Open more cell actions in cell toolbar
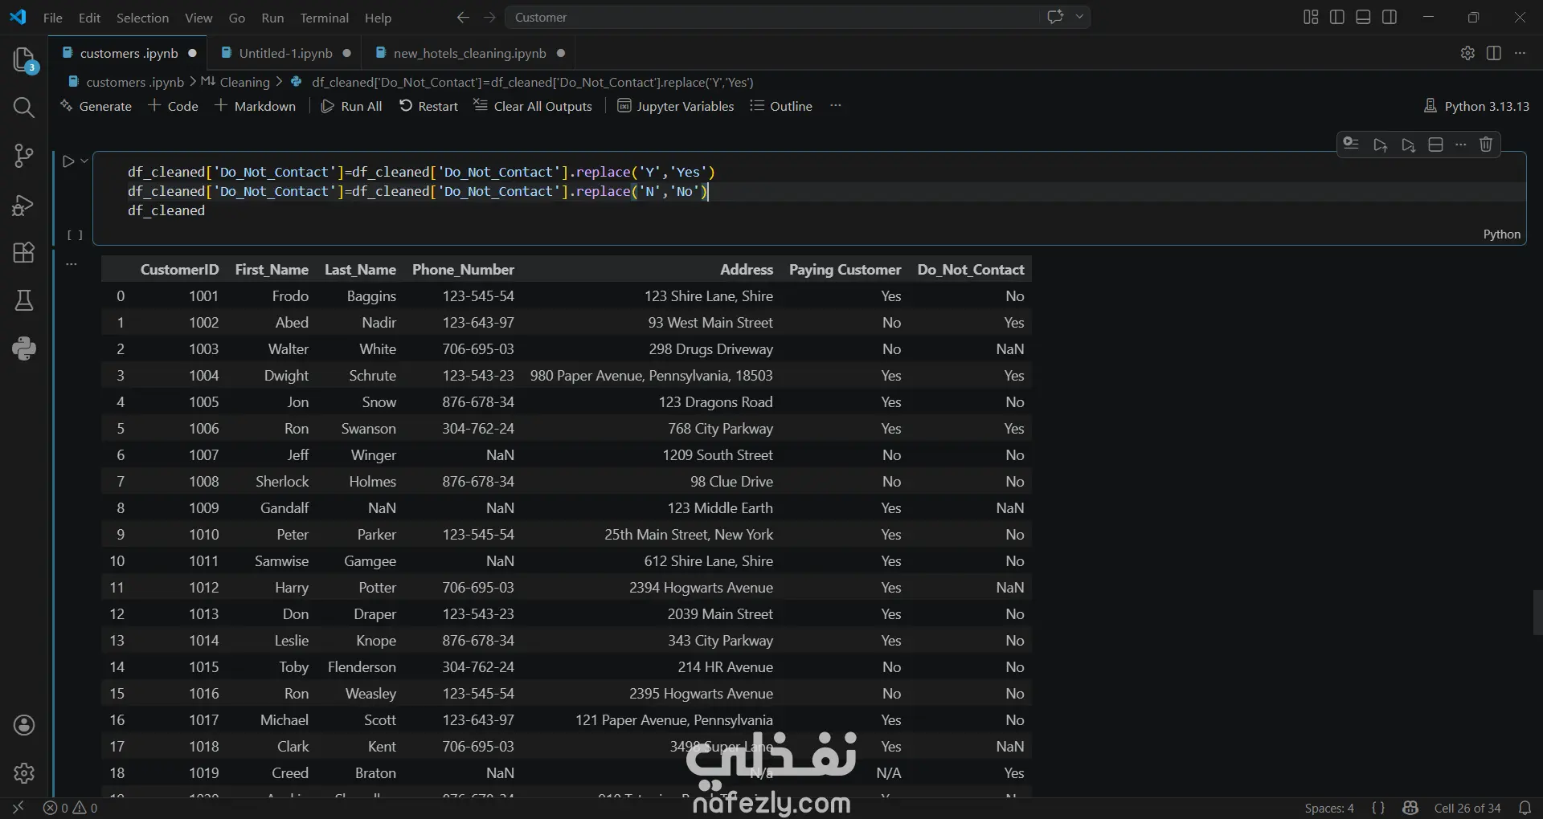 click(x=1461, y=145)
